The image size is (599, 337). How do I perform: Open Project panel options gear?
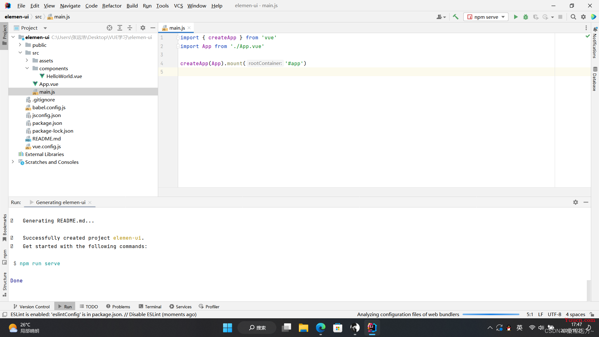pos(143,28)
